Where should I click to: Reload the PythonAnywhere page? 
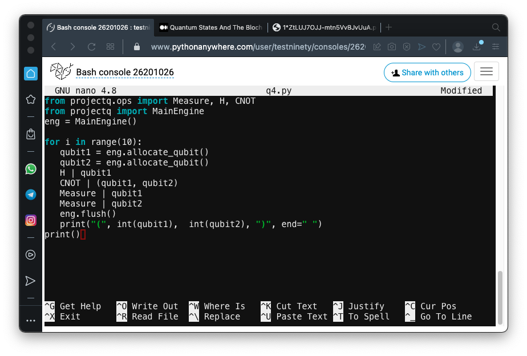point(91,47)
